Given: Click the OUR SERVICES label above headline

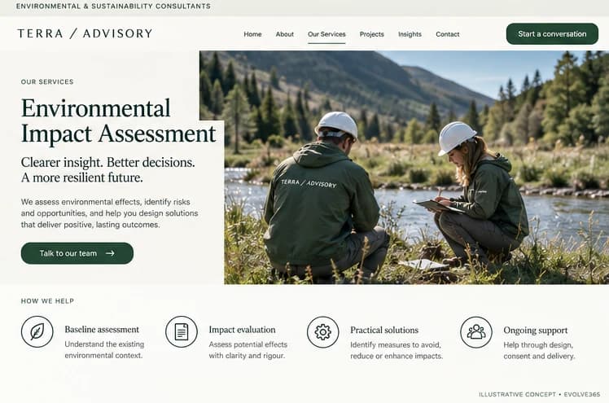Looking at the screenshot, I should coord(47,82).
